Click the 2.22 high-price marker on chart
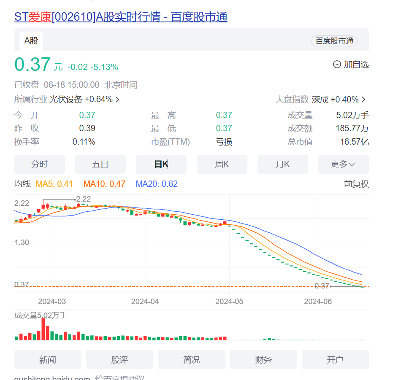393x380 pixels. [83, 199]
